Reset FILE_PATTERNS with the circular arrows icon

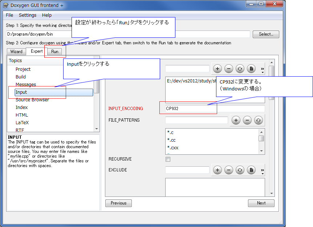[259, 120]
